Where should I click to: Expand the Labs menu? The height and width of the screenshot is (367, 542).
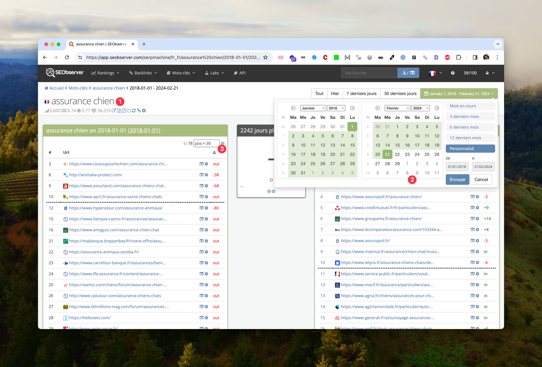coord(215,73)
